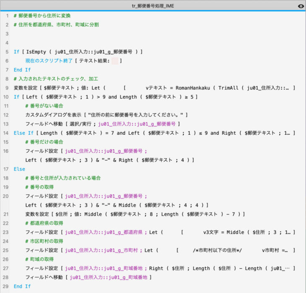Screen dimensions: 306x293
Task: Select フィールド設定 step for 町域番地 on line 27
Action: 42,268
